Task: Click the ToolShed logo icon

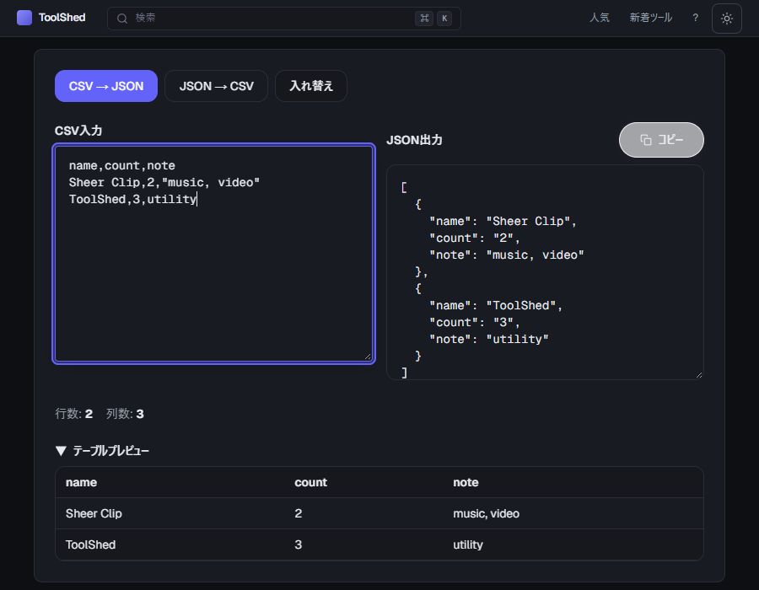Action: pos(24,18)
